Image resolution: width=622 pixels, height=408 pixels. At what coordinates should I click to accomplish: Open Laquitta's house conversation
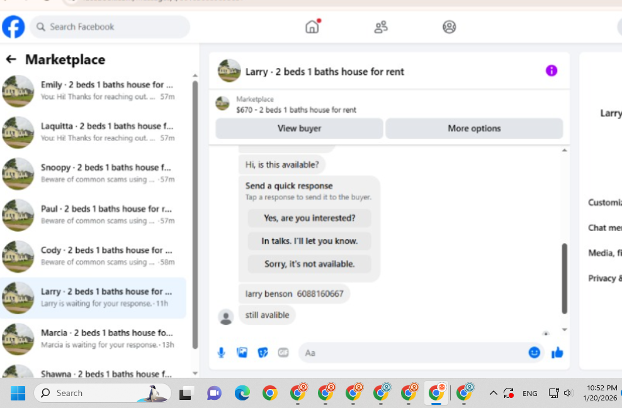click(x=94, y=132)
